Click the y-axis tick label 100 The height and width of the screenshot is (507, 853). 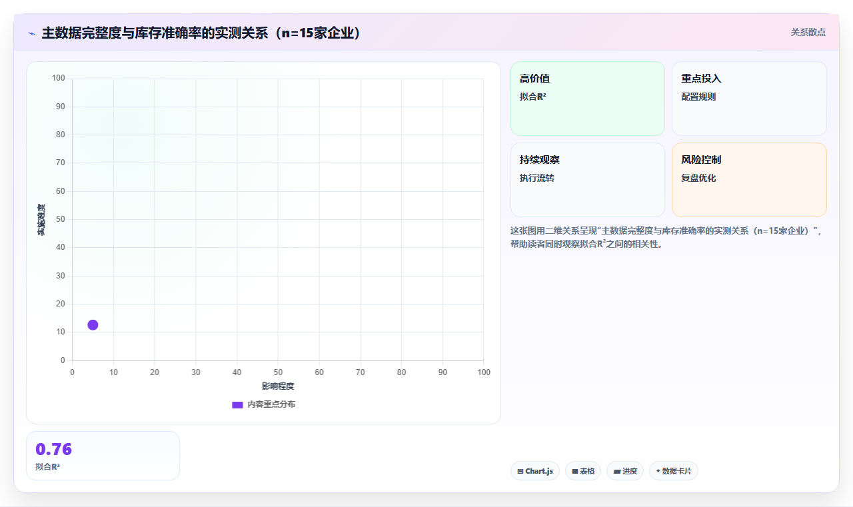(59, 78)
